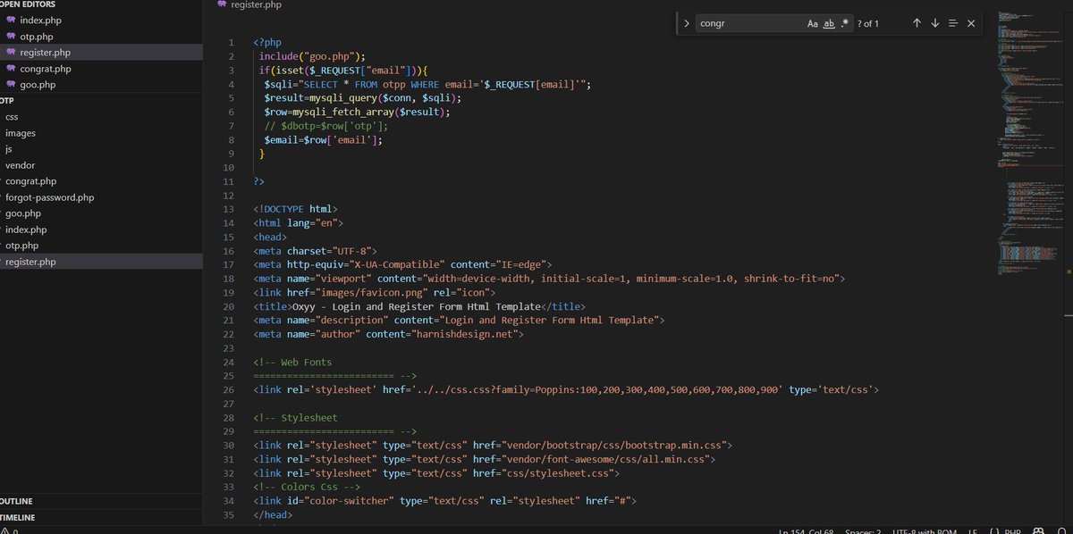Viewport: 1073px width, 534px height.
Task: Click the '<!-- Colors Css -->' comment line
Action: click(x=307, y=487)
